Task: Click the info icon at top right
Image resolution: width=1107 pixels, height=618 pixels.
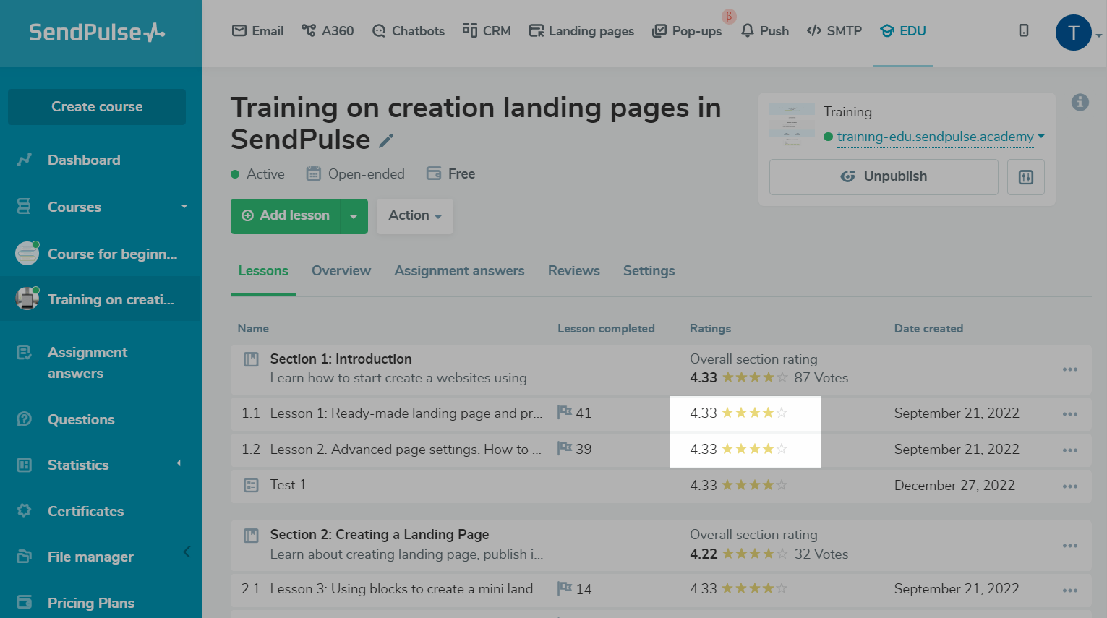Action: coord(1080,102)
